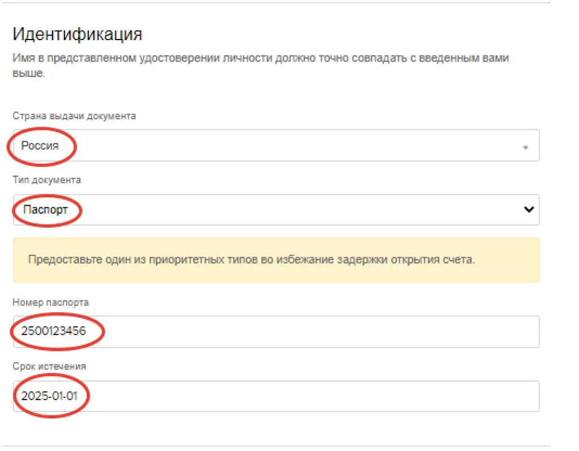Click the 'Номер паспорта' label
The height and width of the screenshot is (451, 579).
coord(50,302)
